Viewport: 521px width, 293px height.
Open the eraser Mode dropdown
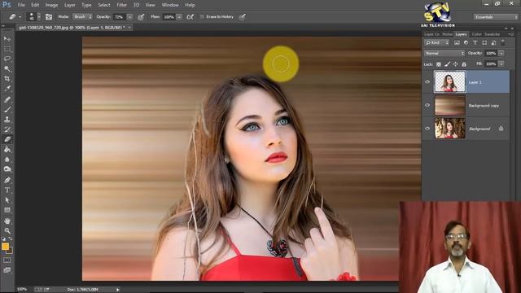82,16
